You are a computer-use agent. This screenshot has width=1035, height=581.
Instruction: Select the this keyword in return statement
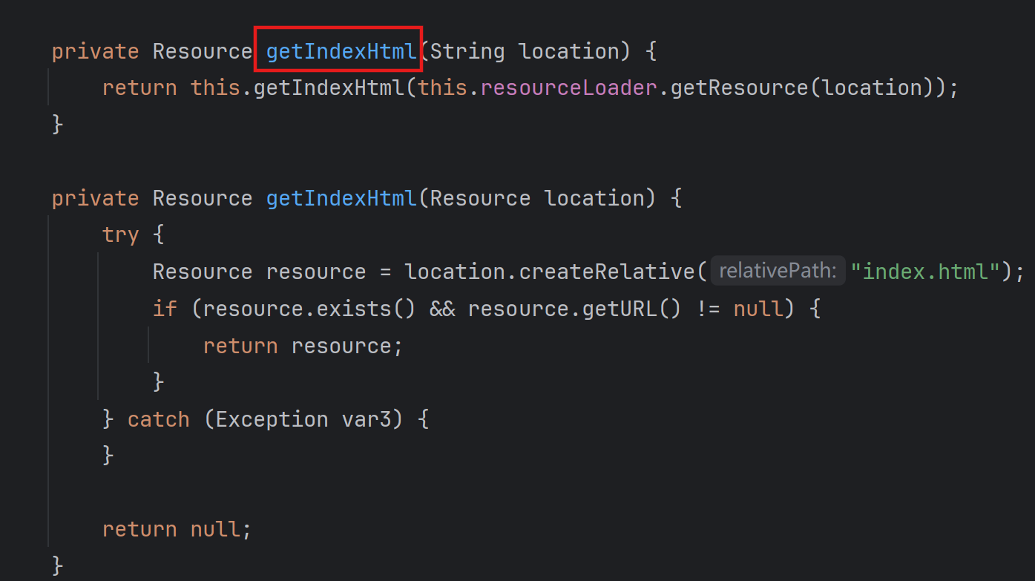tap(214, 87)
